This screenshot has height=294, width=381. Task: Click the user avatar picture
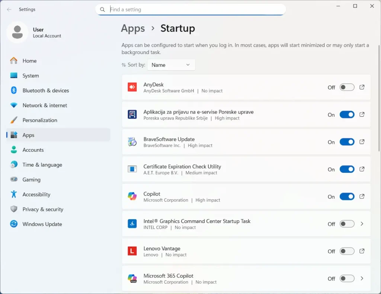(x=17, y=32)
